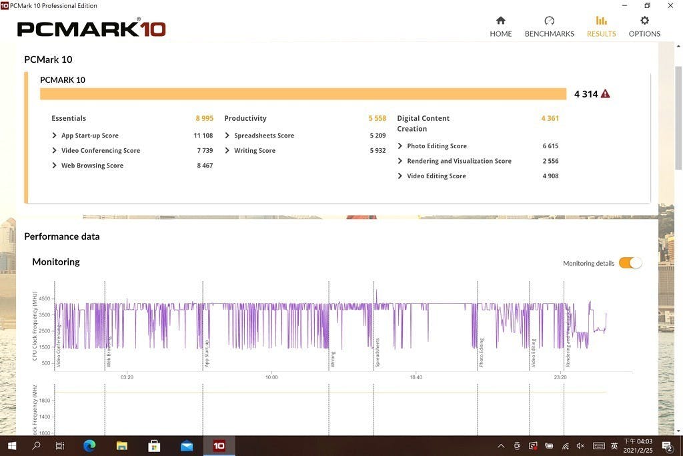Viewport: 683px width, 456px height.
Task: Click the Photo Editing marker in CPU chart
Action: pos(482,353)
